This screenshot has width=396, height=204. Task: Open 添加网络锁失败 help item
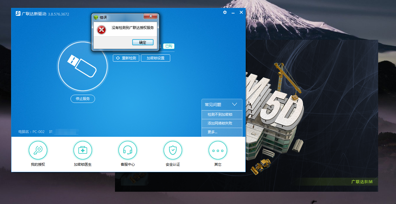click(222, 123)
